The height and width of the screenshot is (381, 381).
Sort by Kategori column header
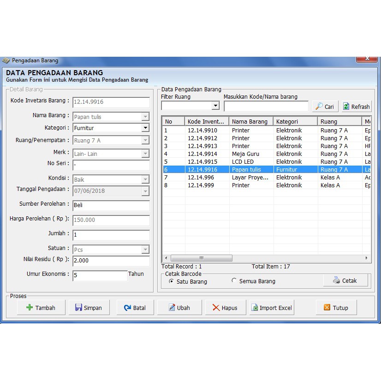pyautogui.click(x=295, y=121)
